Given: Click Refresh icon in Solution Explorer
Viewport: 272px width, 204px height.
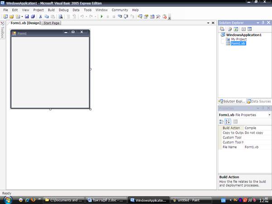Looking at the screenshot, I should 236,29.
